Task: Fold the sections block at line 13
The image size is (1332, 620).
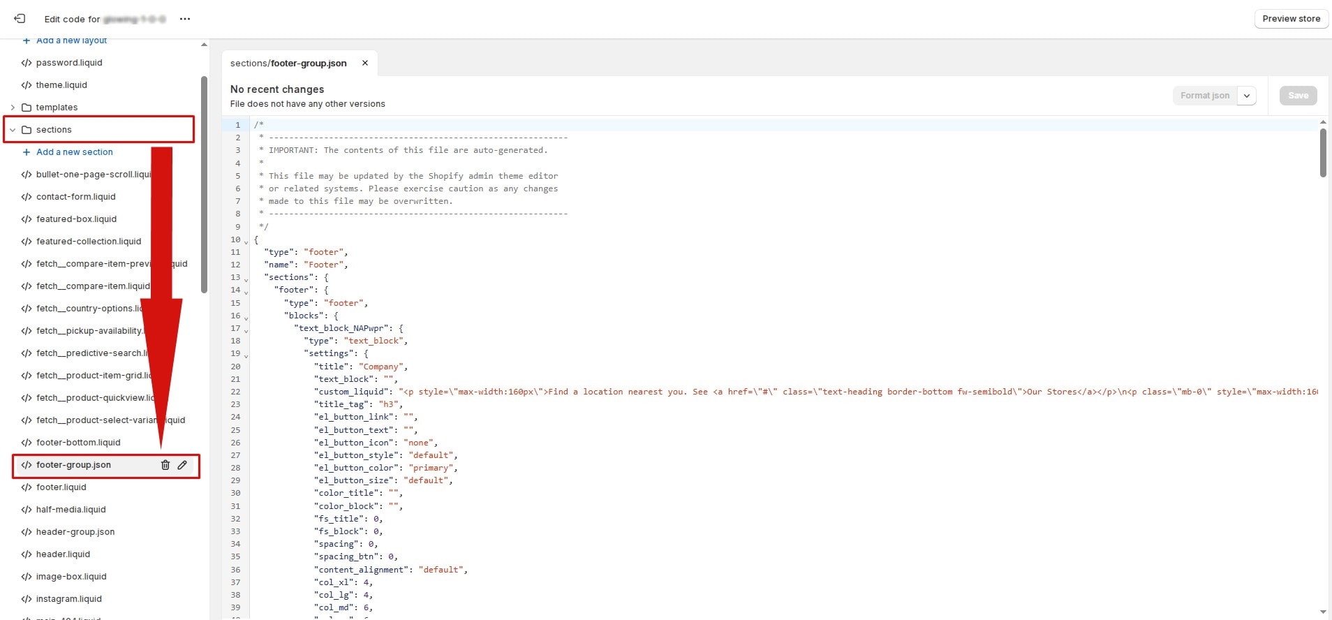Action: point(246,279)
